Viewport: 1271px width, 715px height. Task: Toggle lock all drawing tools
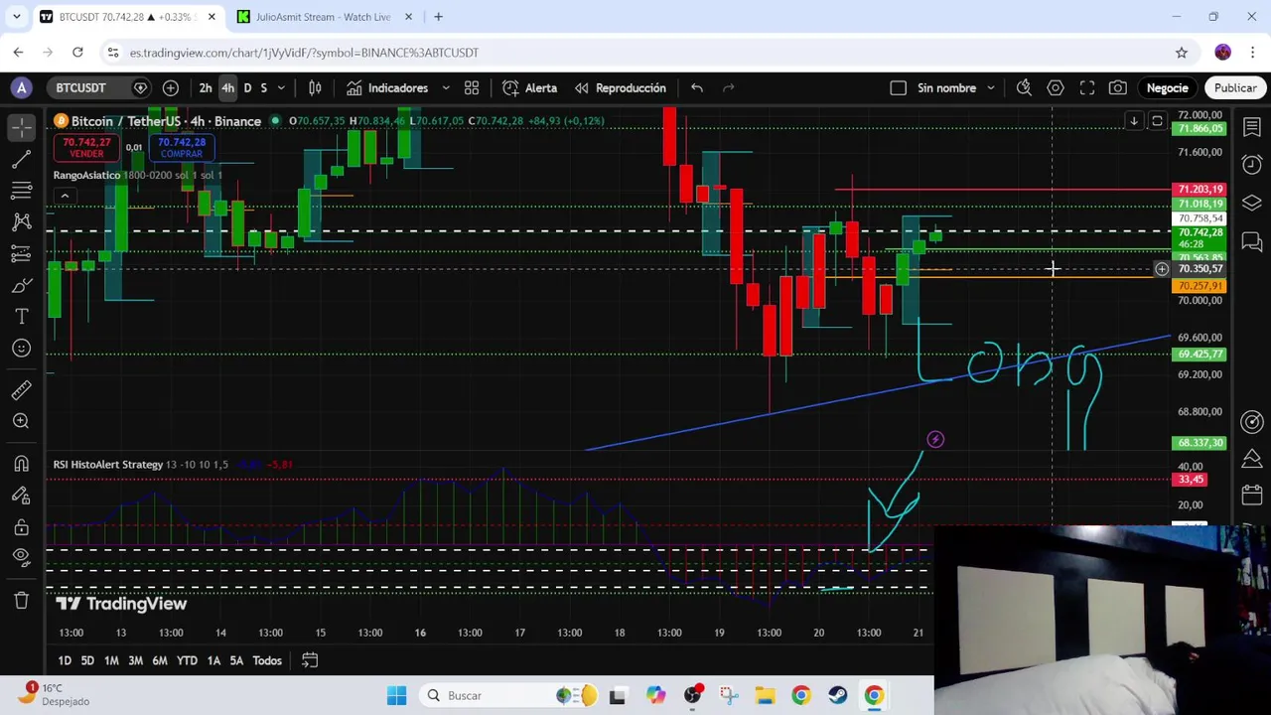(x=21, y=527)
